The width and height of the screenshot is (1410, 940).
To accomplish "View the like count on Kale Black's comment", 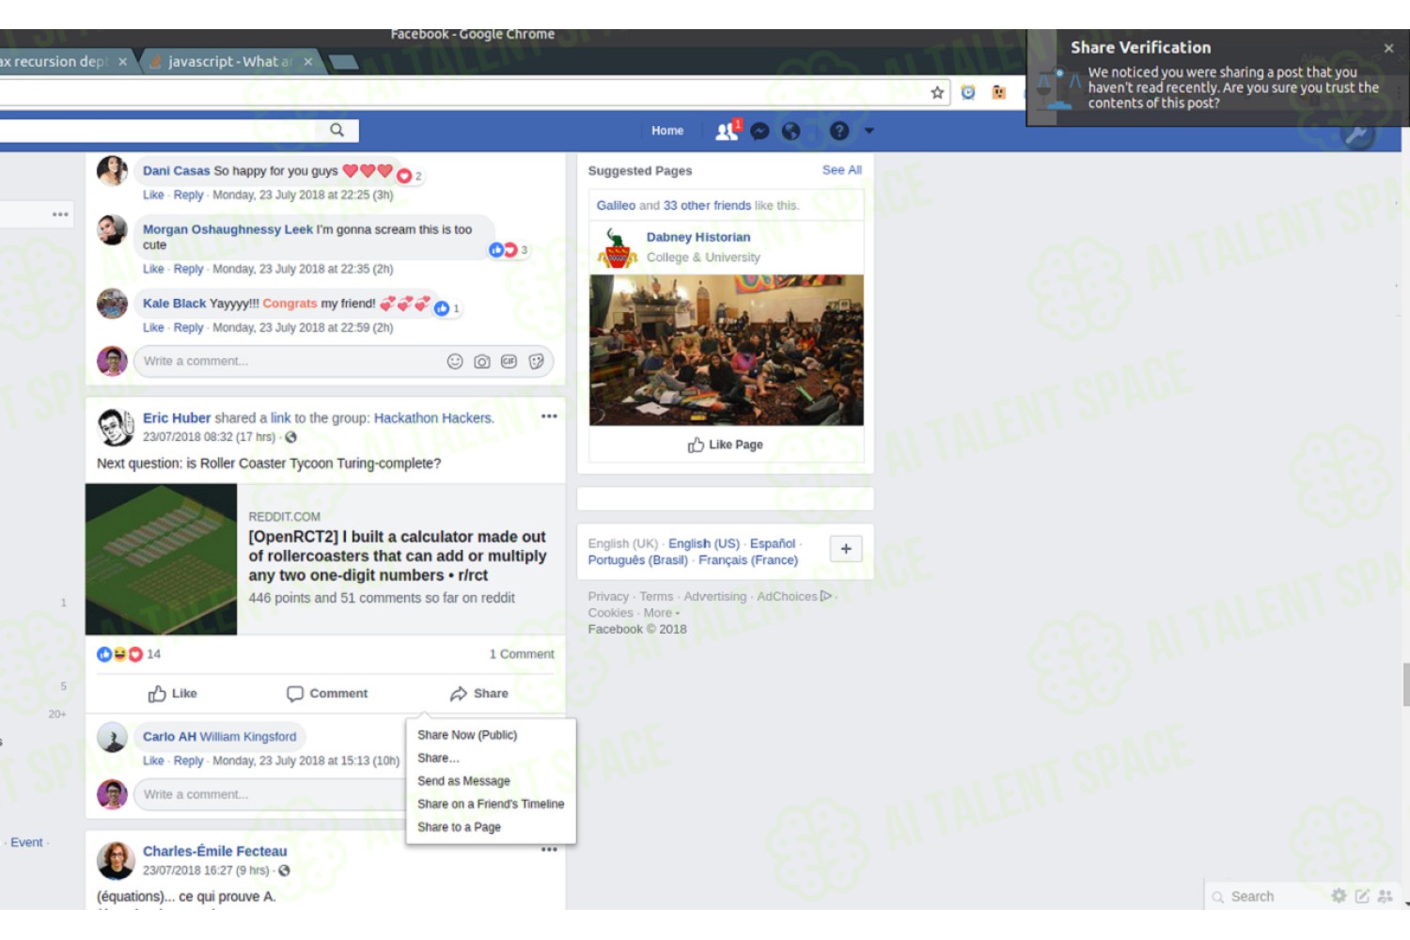I will [447, 308].
